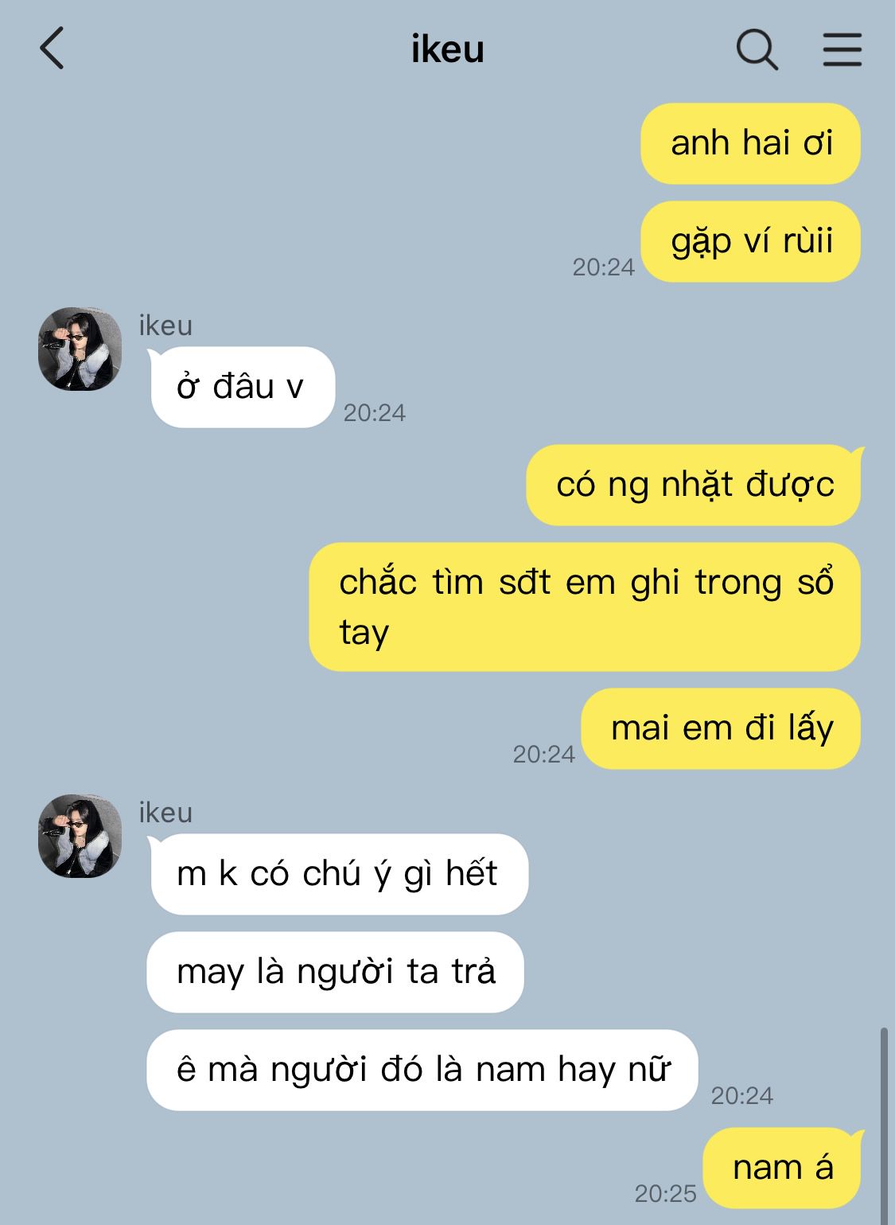Select the 'anh hai ơi' message bubble

(x=750, y=143)
